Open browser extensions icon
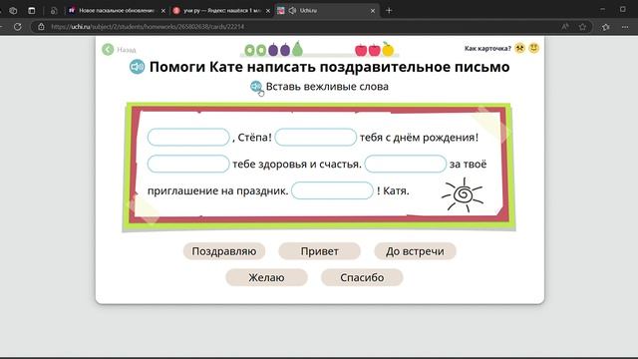Screen dimensions: 638x359 pyautogui.click(x=605, y=27)
